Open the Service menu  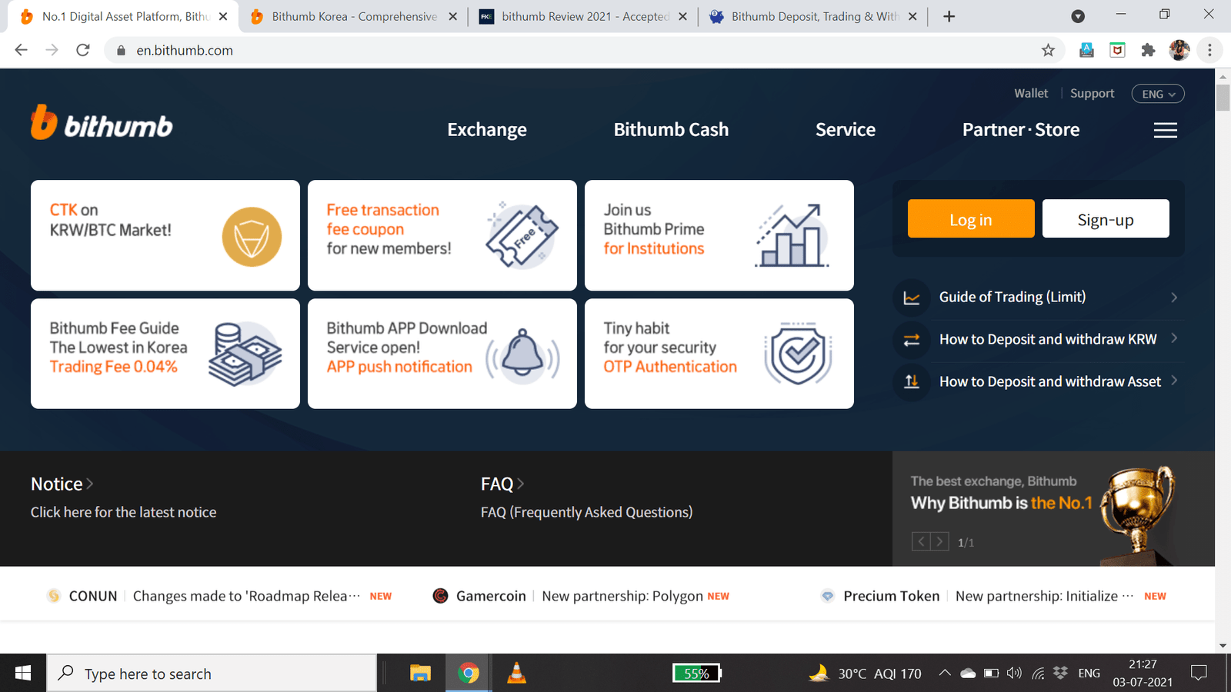tap(846, 130)
